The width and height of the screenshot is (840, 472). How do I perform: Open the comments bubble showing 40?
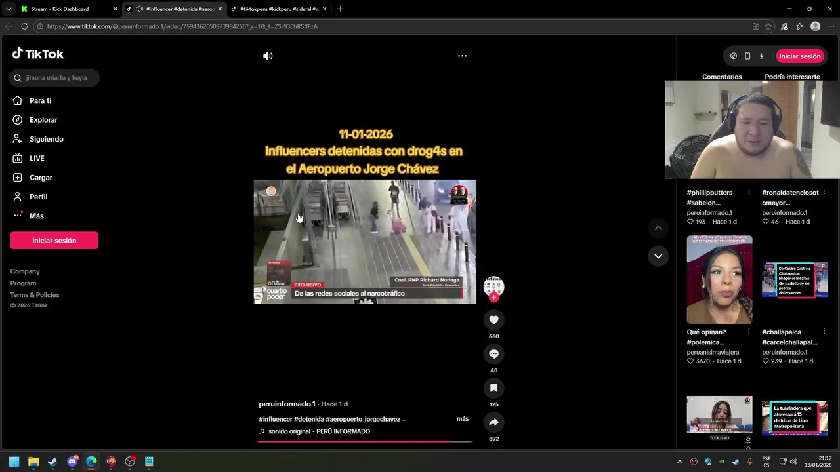pos(493,354)
